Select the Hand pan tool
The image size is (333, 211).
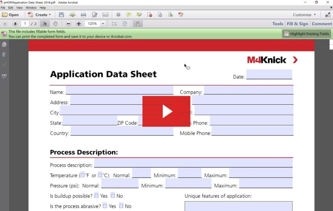[x=55, y=23]
